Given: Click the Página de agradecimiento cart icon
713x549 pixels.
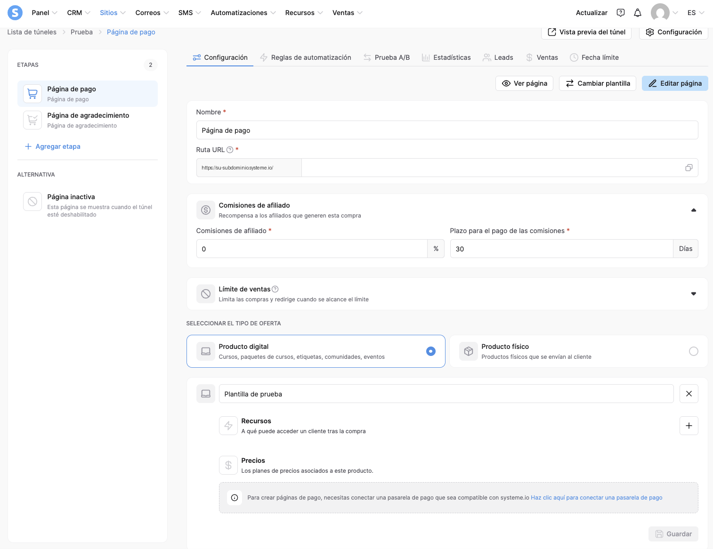Looking at the screenshot, I should 32,120.
